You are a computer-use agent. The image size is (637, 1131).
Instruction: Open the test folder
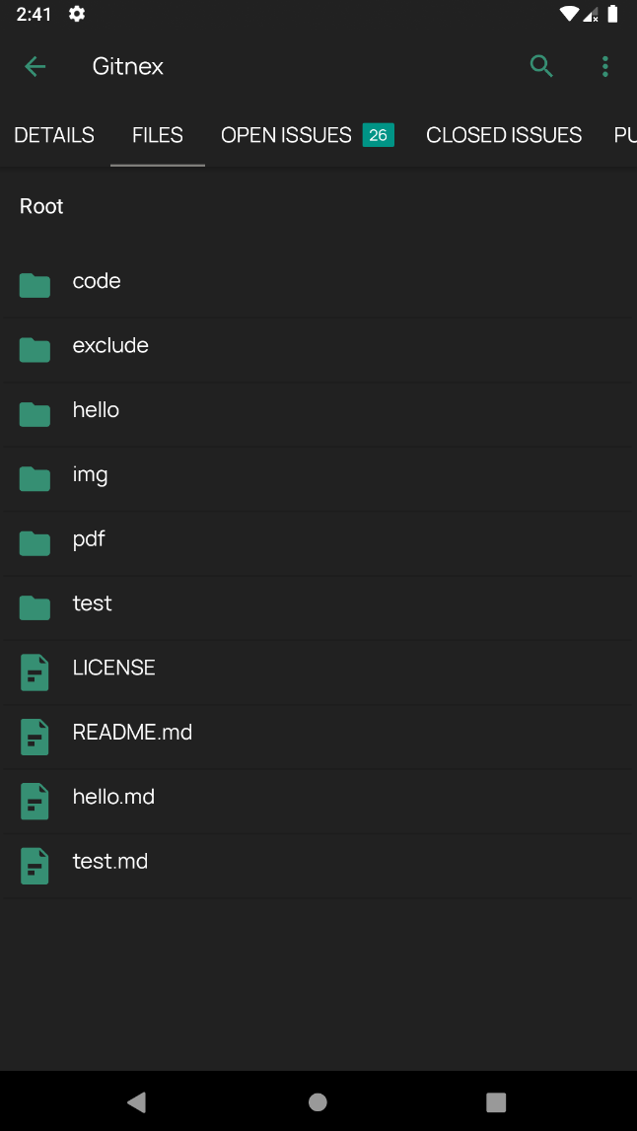pyautogui.click(x=93, y=603)
